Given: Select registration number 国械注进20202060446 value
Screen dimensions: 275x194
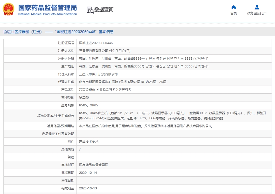Looking at the screenshot, I should click(x=96, y=43).
